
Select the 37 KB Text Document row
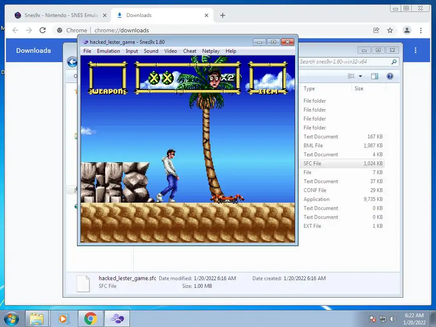[342, 181]
